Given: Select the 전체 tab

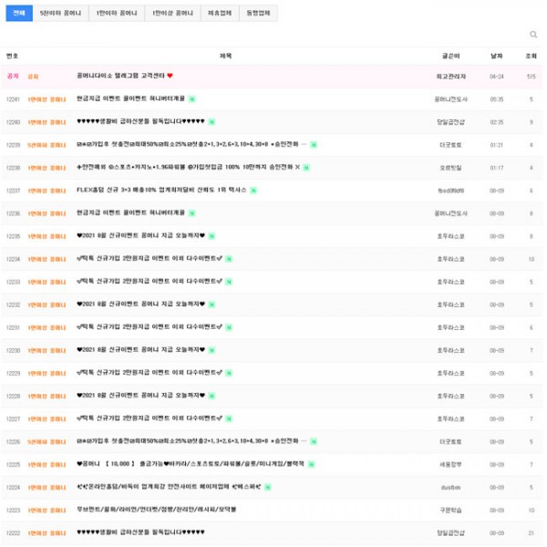Looking at the screenshot, I should (19, 14).
